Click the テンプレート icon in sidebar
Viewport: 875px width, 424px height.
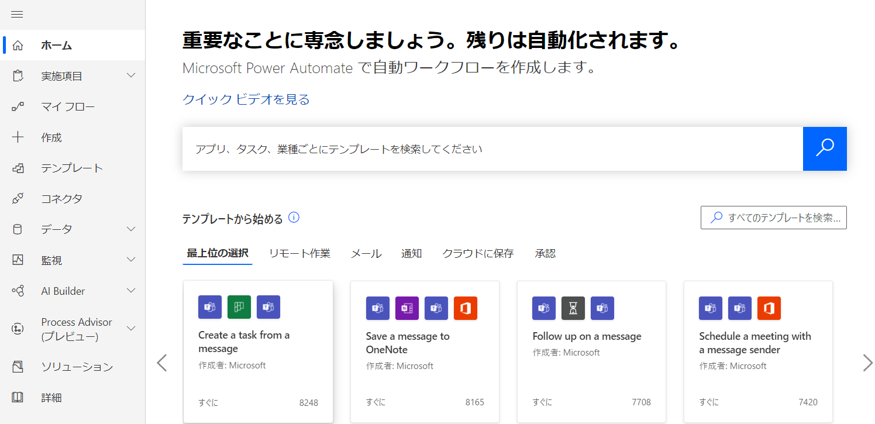click(x=18, y=168)
